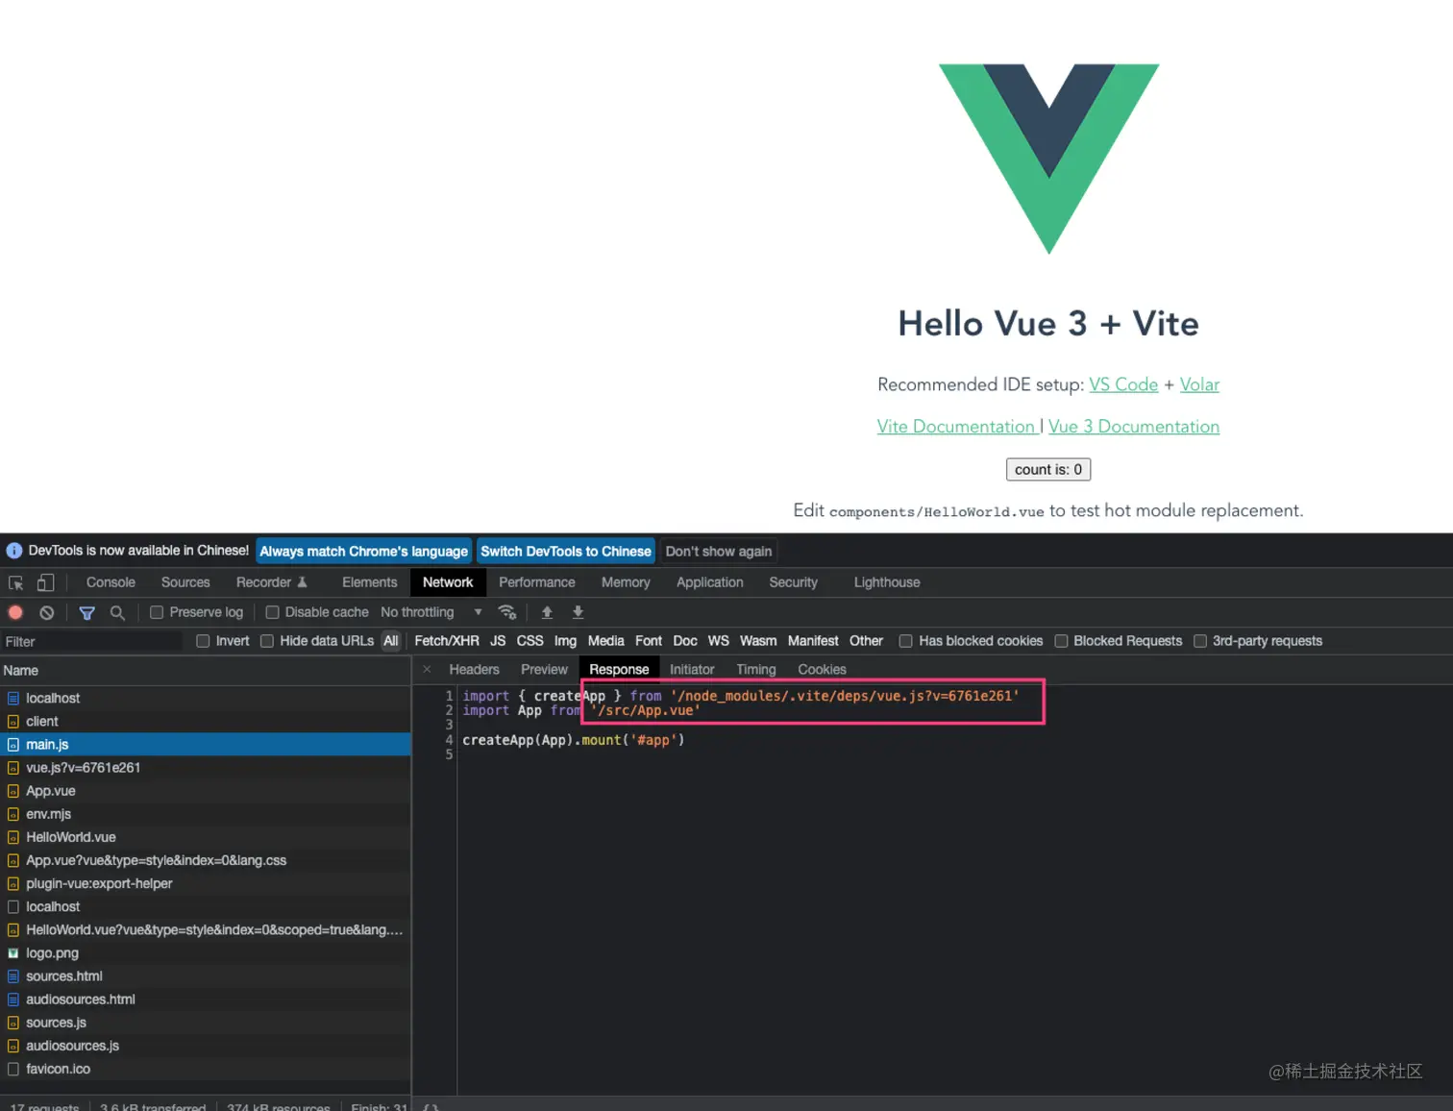Open the Elements panel

[x=369, y=582]
